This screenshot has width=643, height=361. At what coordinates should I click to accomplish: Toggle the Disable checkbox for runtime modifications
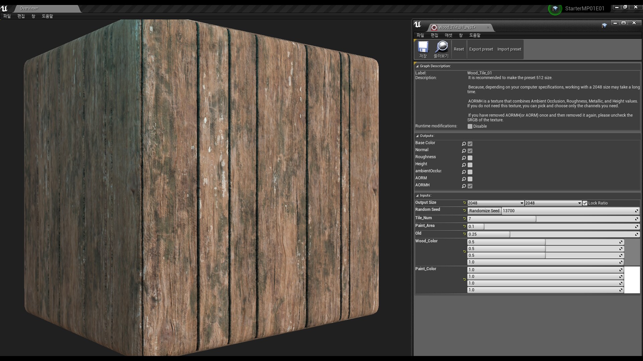(470, 126)
